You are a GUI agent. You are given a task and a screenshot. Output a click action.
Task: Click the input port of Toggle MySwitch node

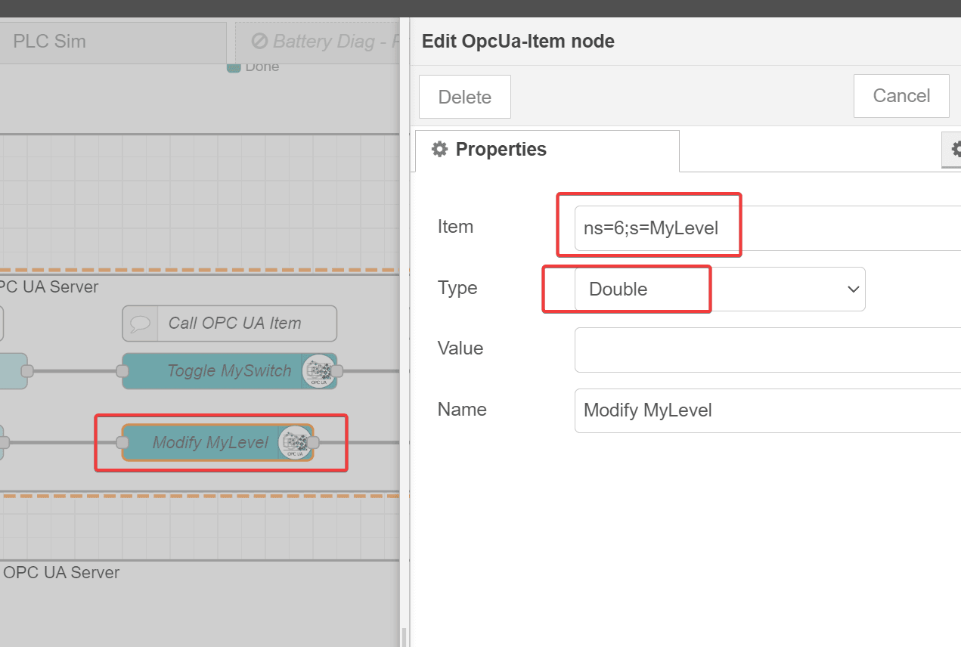[x=122, y=371]
